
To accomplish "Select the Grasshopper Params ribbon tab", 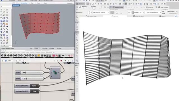I will tap(3, 53).
